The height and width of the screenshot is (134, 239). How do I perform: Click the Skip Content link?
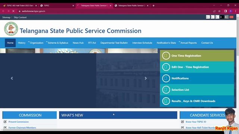[x=20, y=17]
